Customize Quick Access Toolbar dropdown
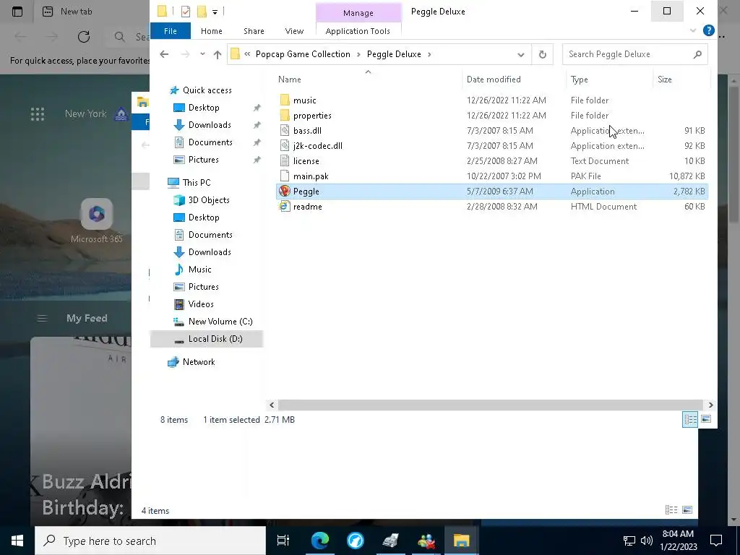This screenshot has height=555, width=740. click(x=215, y=12)
